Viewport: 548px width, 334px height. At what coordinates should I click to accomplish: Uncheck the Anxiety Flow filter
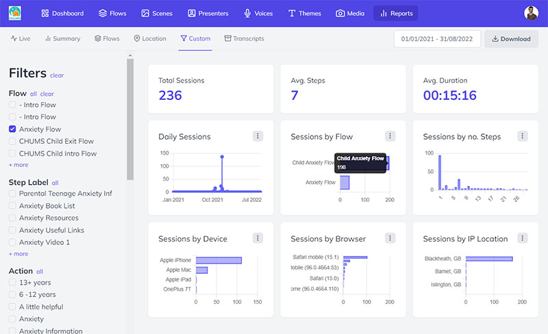[12, 129]
